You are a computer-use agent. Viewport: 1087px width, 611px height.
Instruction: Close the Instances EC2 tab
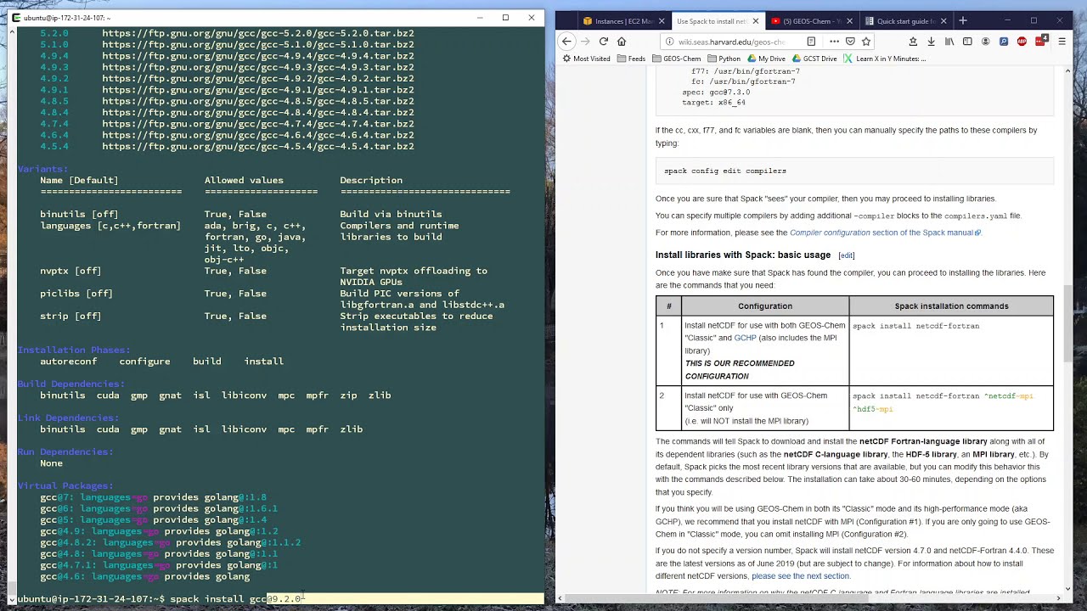[x=661, y=21]
